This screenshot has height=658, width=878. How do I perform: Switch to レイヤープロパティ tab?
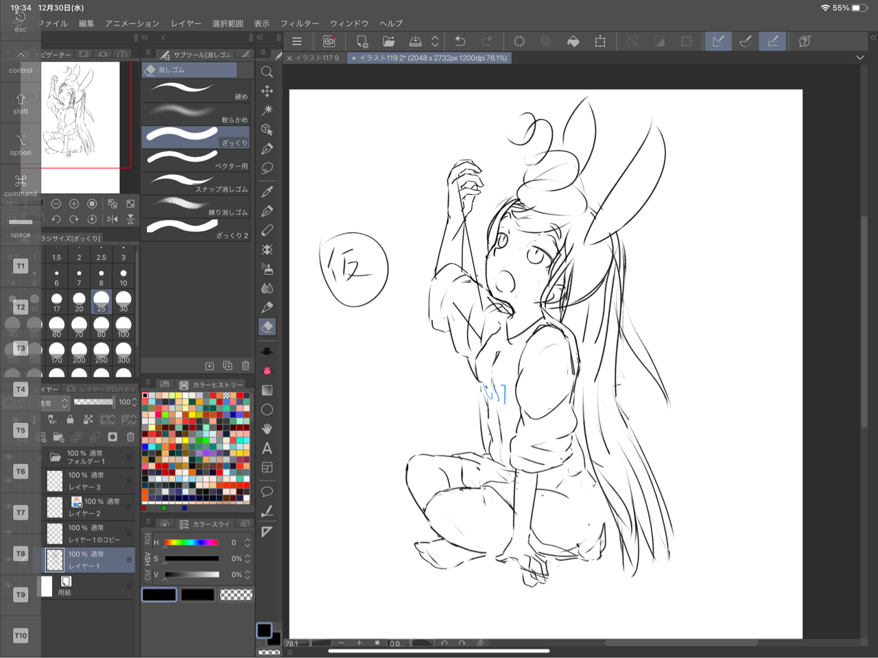(x=102, y=389)
